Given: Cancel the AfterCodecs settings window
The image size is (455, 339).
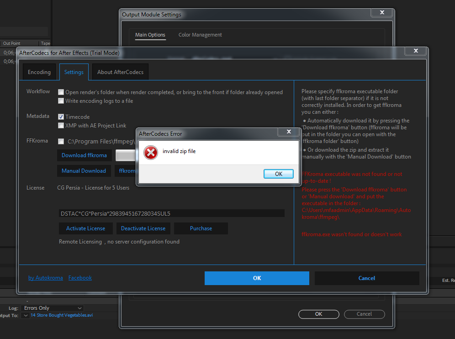Looking at the screenshot, I should tap(367, 278).
